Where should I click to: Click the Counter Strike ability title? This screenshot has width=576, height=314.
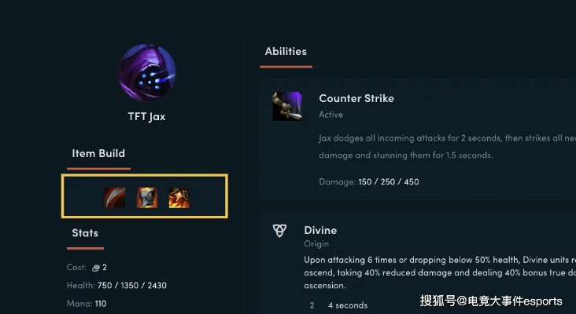[356, 98]
